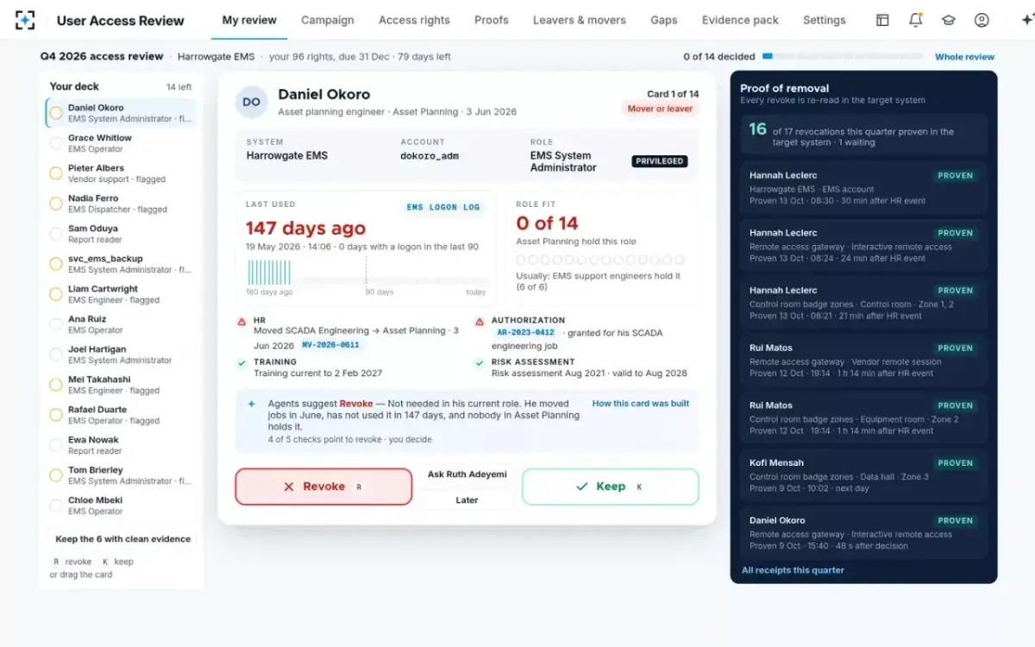The image size is (1035, 647).
Task: Select Nadia Ferro in the deck
Action: (121, 204)
